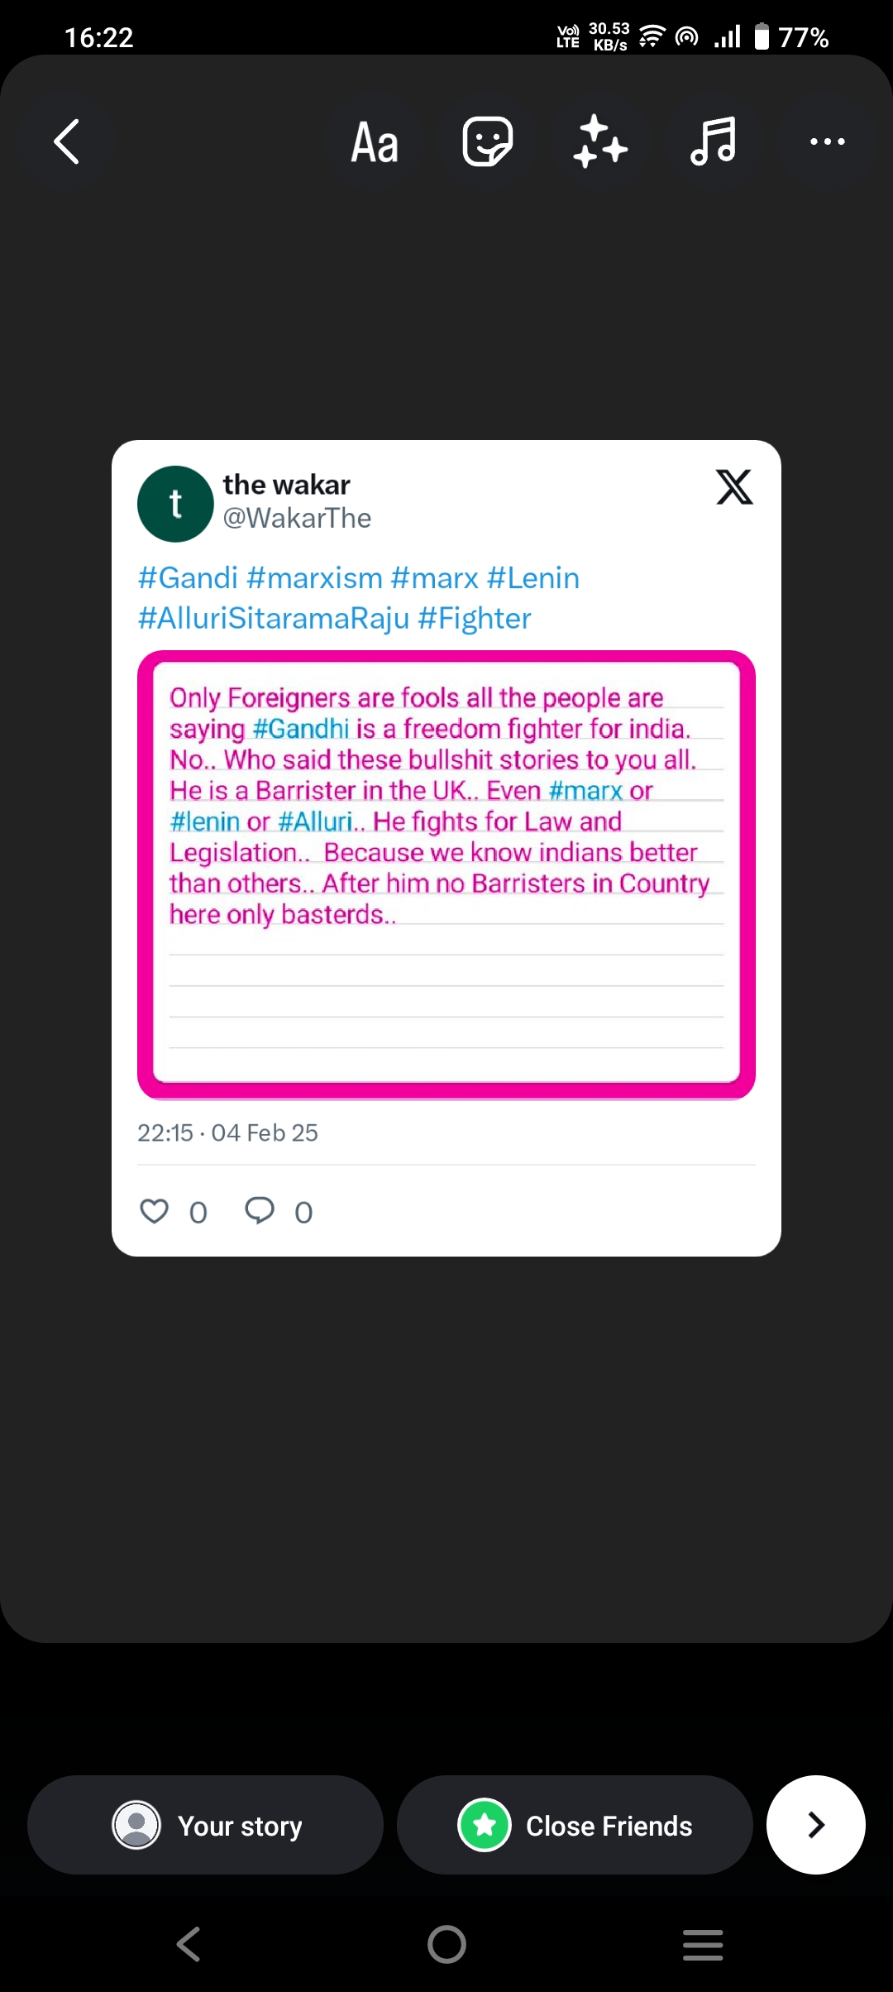Viewport: 893px width, 1992px height.
Task: Tap the white next arrow button
Action: tap(816, 1825)
